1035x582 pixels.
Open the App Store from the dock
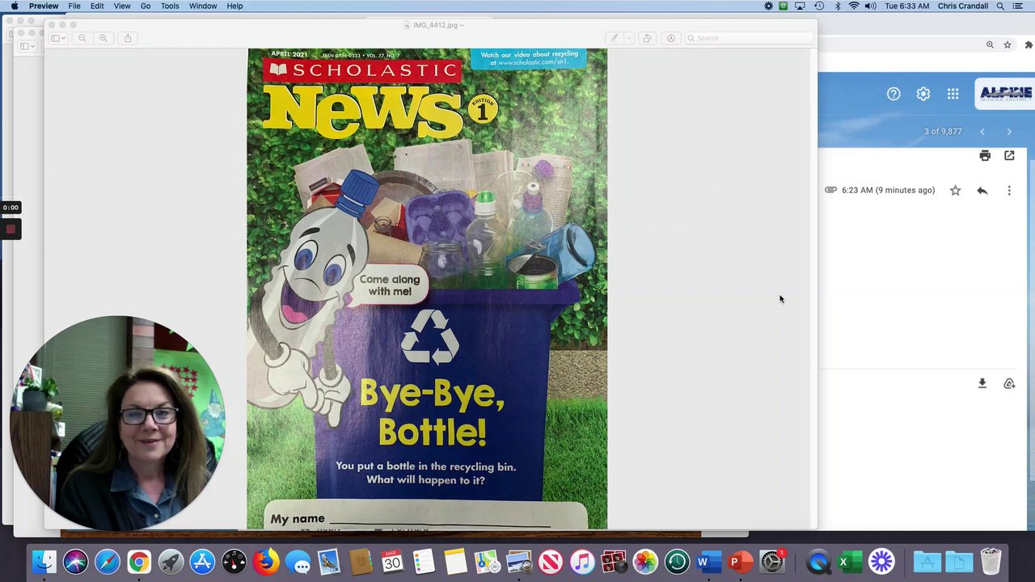pyautogui.click(x=202, y=561)
